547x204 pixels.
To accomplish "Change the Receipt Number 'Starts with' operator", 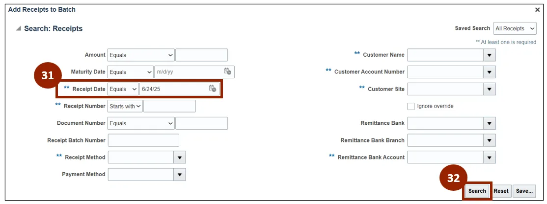I will coord(125,106).
